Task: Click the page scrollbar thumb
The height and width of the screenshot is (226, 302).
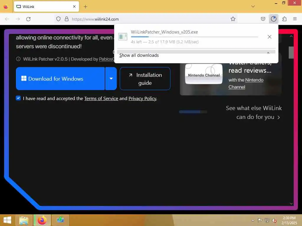Action: click(x=291, y=52)
